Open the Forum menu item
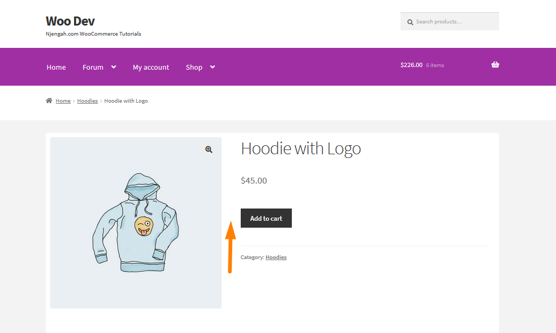The image size is (556, 333). (93, 68)
